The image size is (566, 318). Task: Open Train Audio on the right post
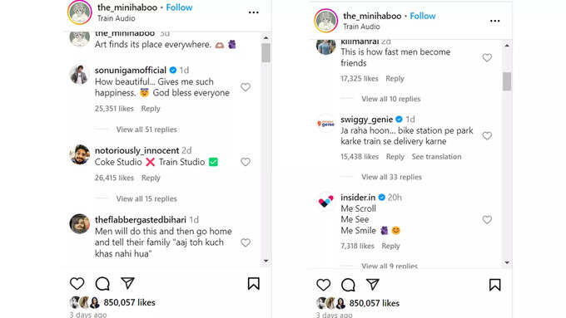[361, 27]
